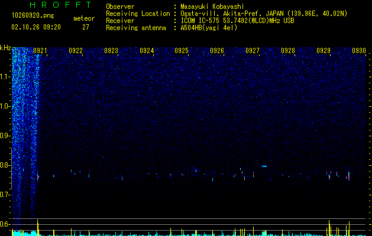Click the 0930 time marker
Screen dimensions: 372x236
pyautogui.click(x=359, y=51)
